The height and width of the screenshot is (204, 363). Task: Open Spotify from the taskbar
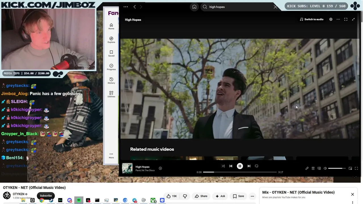[79, 201]
